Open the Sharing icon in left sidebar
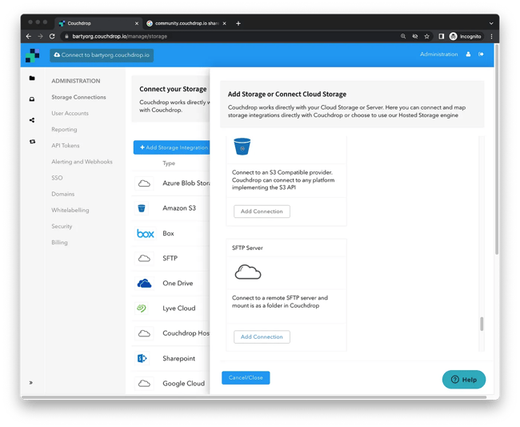Viewport: 520px width, 427px height. [x=32, y=120]
